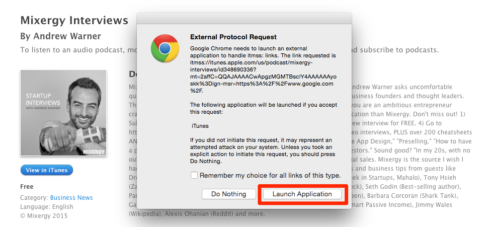Click the By Andrew Warner author line
This screenshot has height=227, width=491.
pos(61,36)
